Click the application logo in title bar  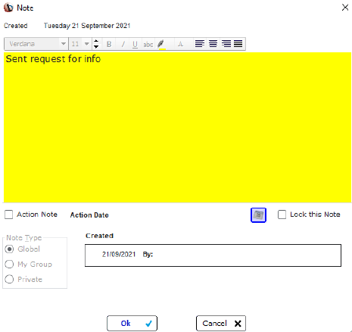click(8, 8)
